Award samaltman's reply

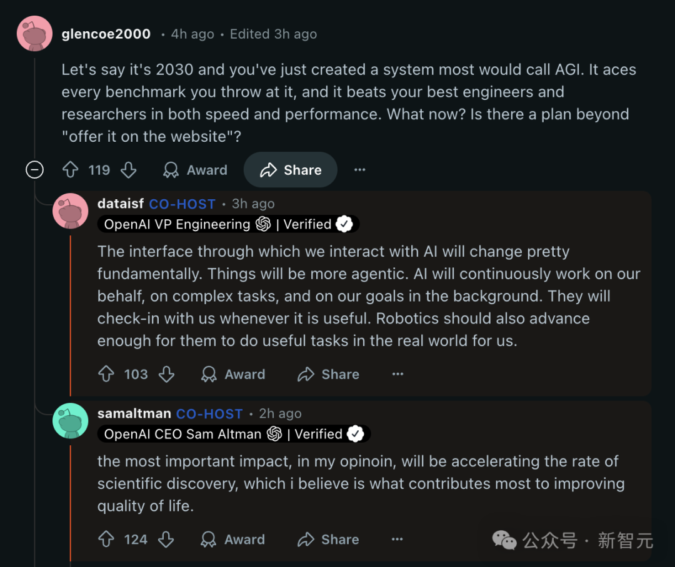click(232, 540)
